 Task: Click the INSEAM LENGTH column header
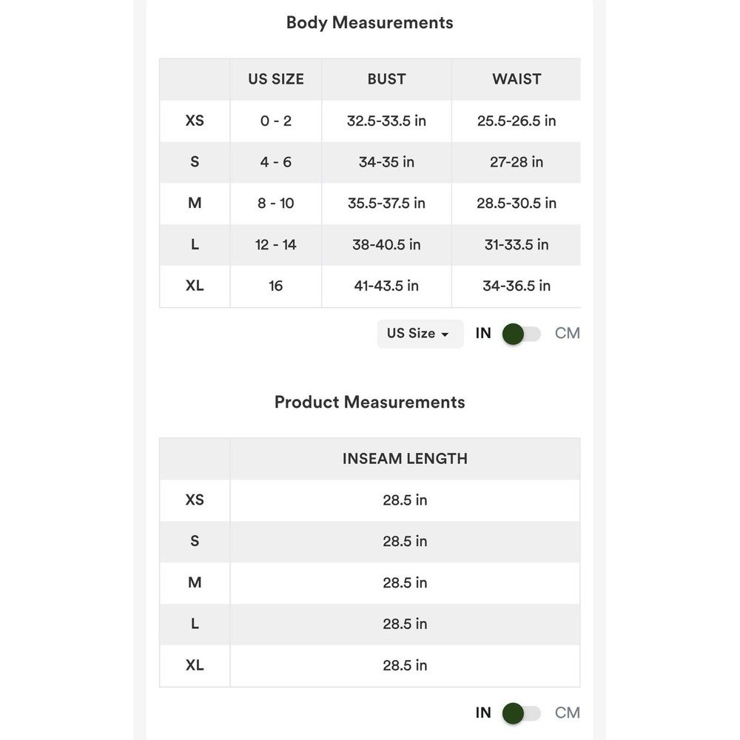(405, 459)
